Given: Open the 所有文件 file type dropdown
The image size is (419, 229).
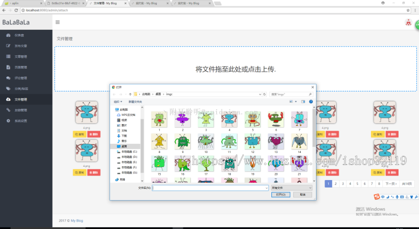Looking at the screenshot, I should [x=291, y=188].
